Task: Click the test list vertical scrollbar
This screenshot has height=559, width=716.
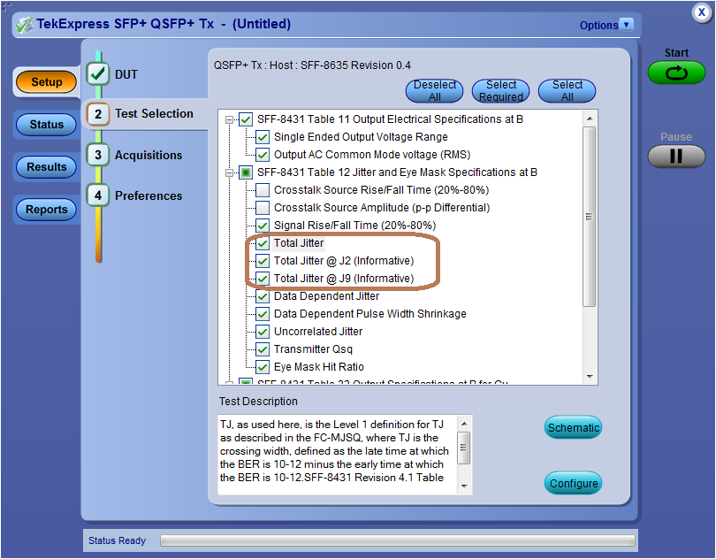Action: click(x=589, y=217)
